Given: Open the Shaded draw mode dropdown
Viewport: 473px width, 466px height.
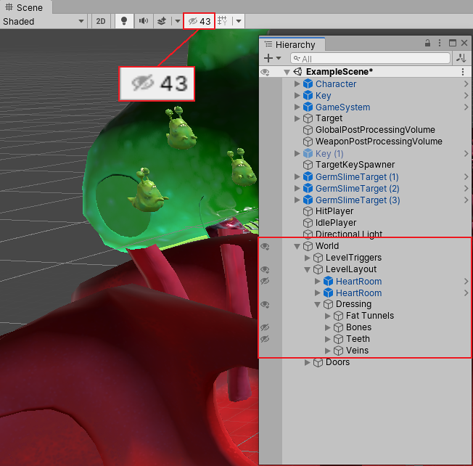Looking at the screenshot, I should (x=43, y=22).
